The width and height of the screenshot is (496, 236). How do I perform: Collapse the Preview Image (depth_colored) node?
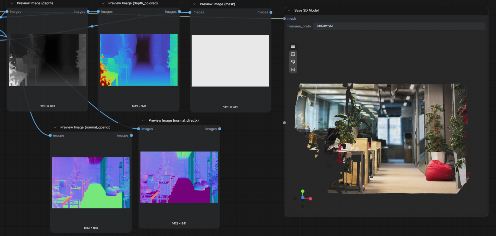103,3
